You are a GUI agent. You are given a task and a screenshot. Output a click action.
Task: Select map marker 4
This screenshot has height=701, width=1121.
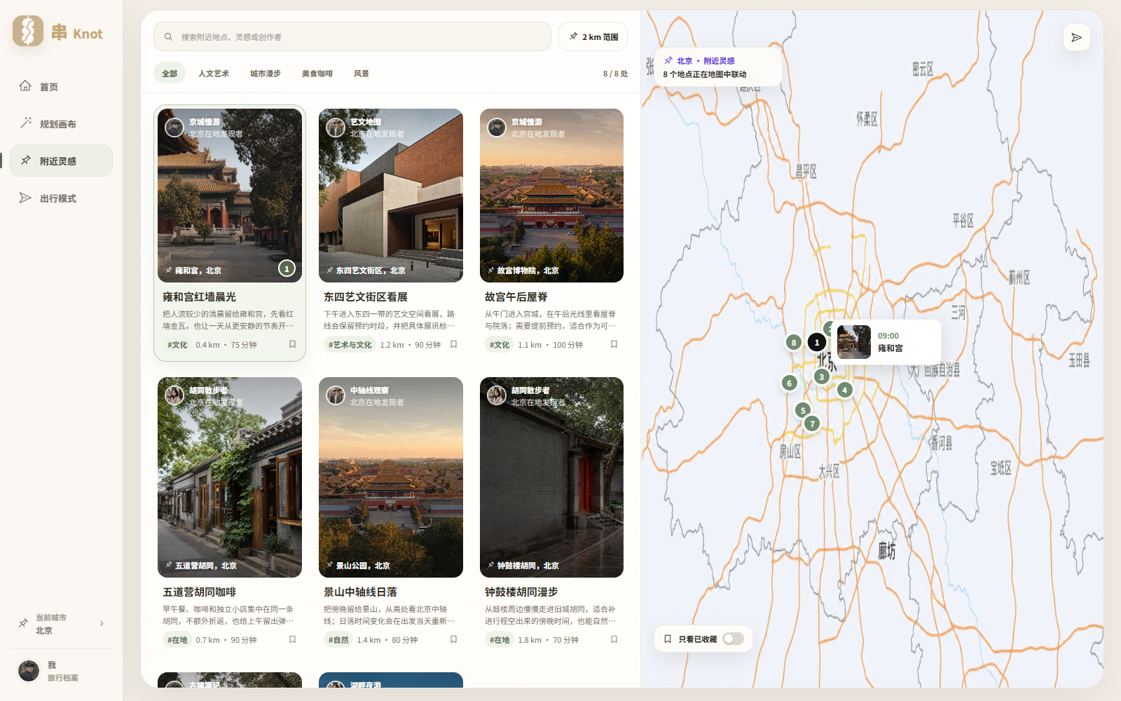844,390
